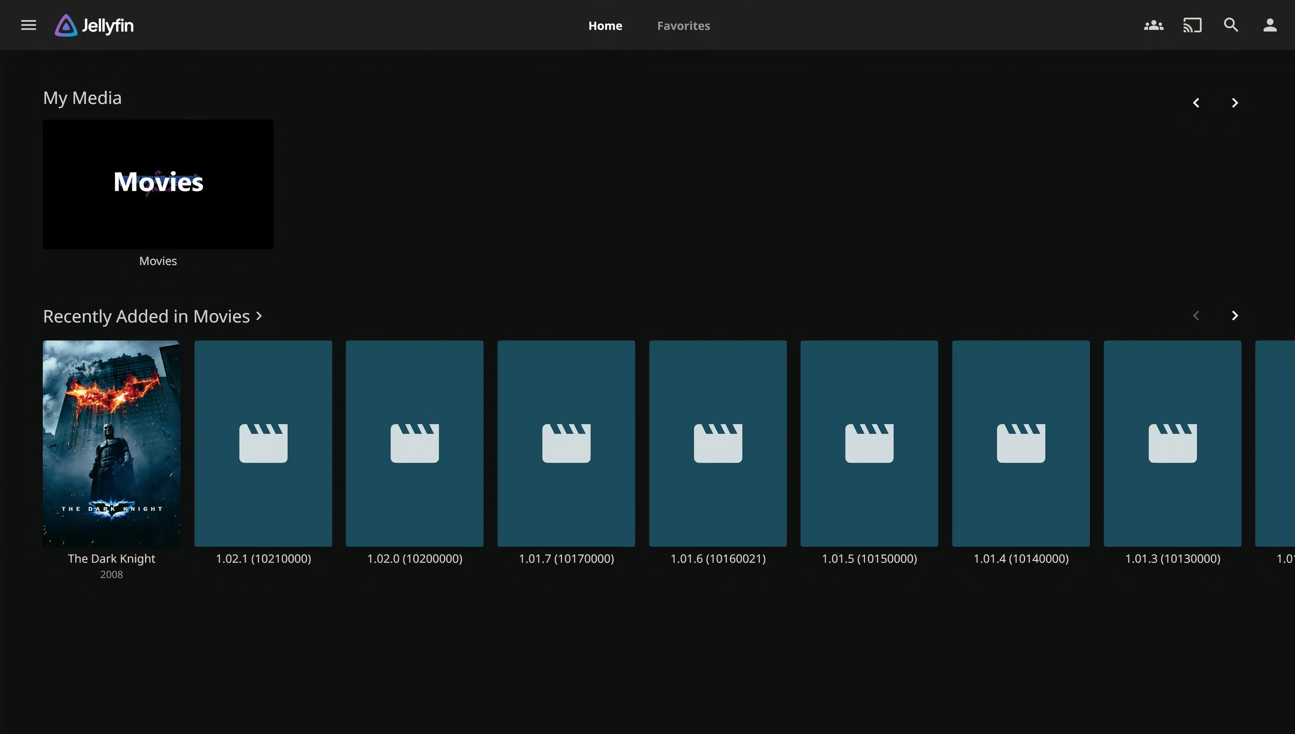This screenshot has width=1295, height=734.
Task: Open the 1.01.5 (10150000) movie card
Action: tap(869, 443)
